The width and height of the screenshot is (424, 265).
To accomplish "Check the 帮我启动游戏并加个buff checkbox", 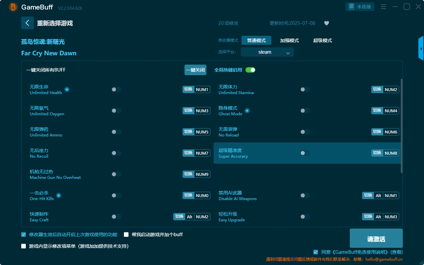I will [x=126, y=235].
